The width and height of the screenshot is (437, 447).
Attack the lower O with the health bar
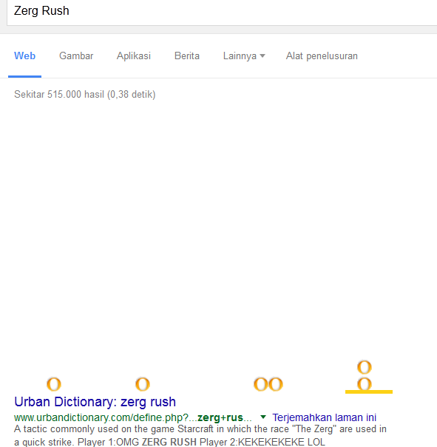[365, 384]
